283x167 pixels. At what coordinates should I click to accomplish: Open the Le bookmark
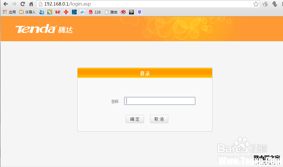point(58,12)
